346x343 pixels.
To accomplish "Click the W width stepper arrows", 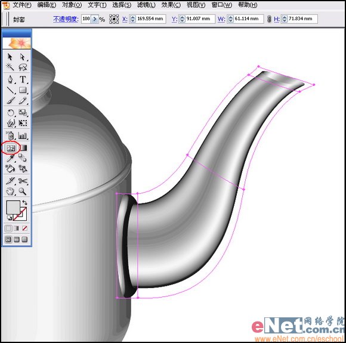I will point(230,19).
